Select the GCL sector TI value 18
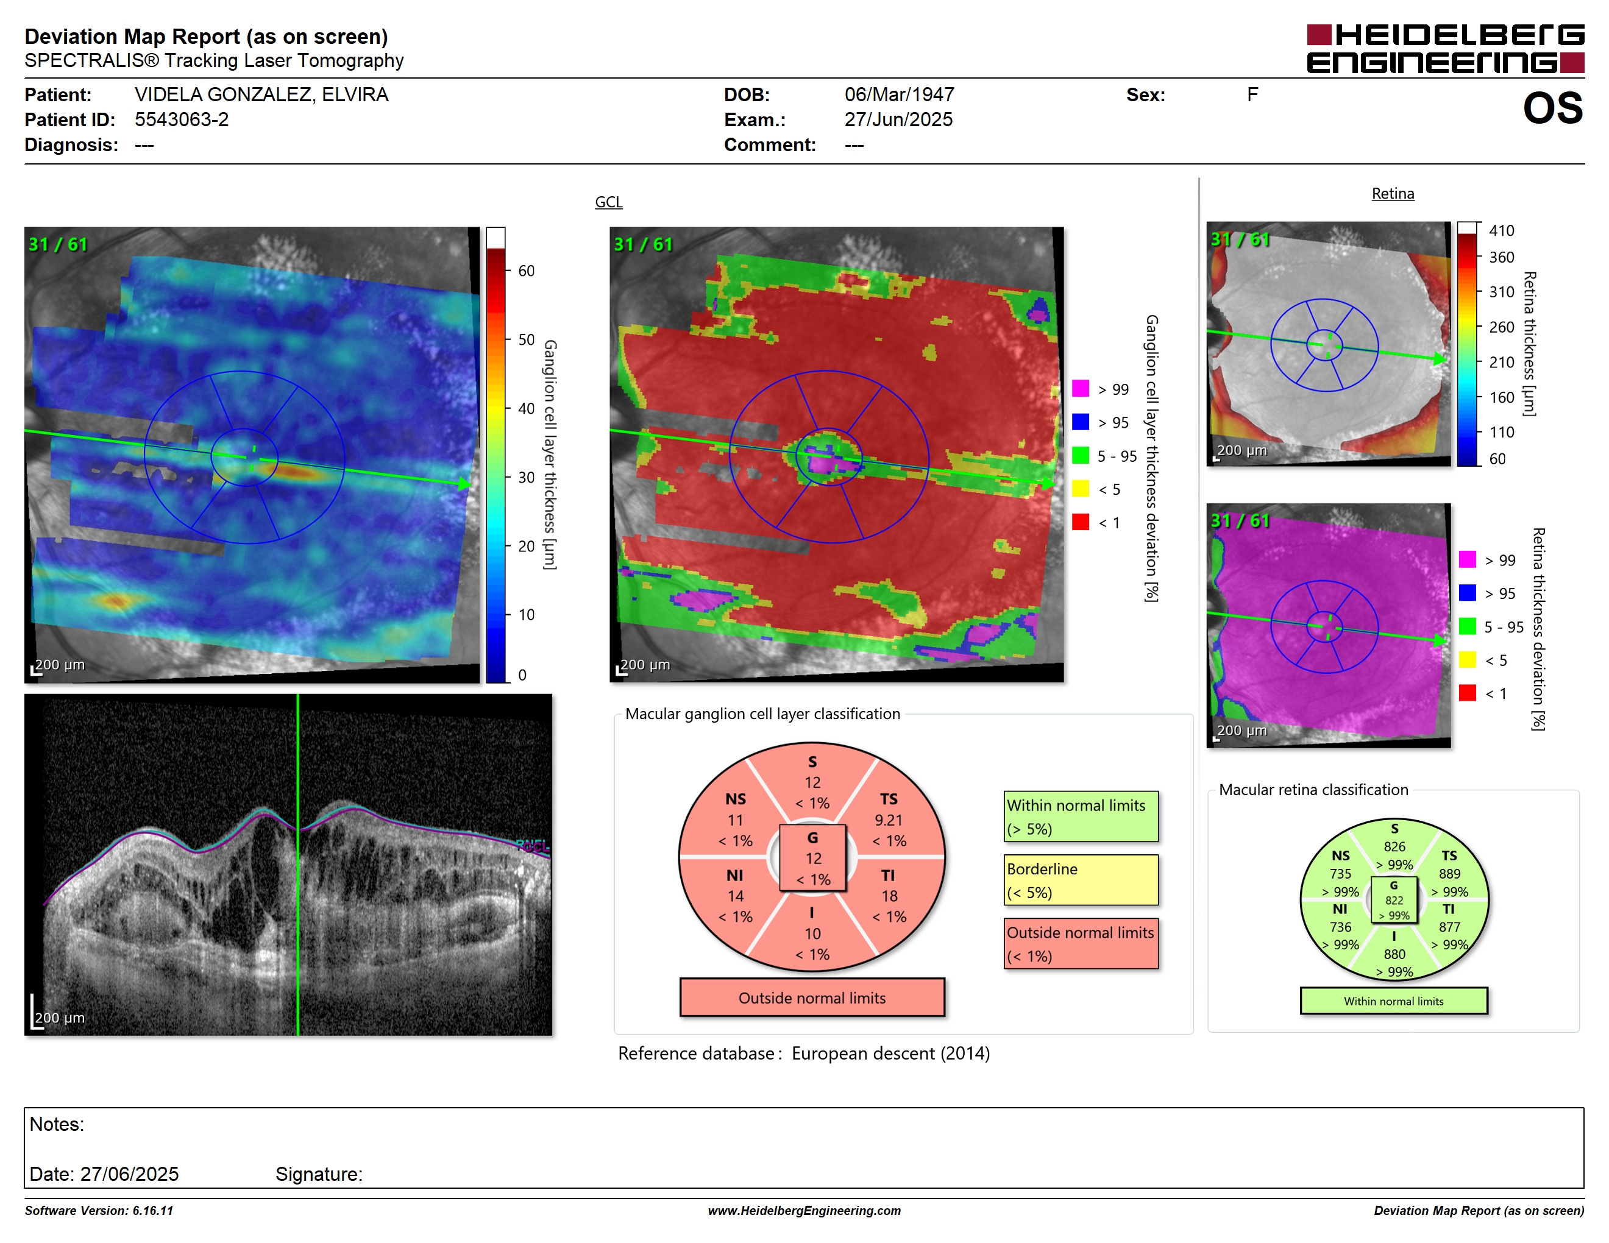The width and height of the screenshot is (1609, 1243). tap(889, 896)
